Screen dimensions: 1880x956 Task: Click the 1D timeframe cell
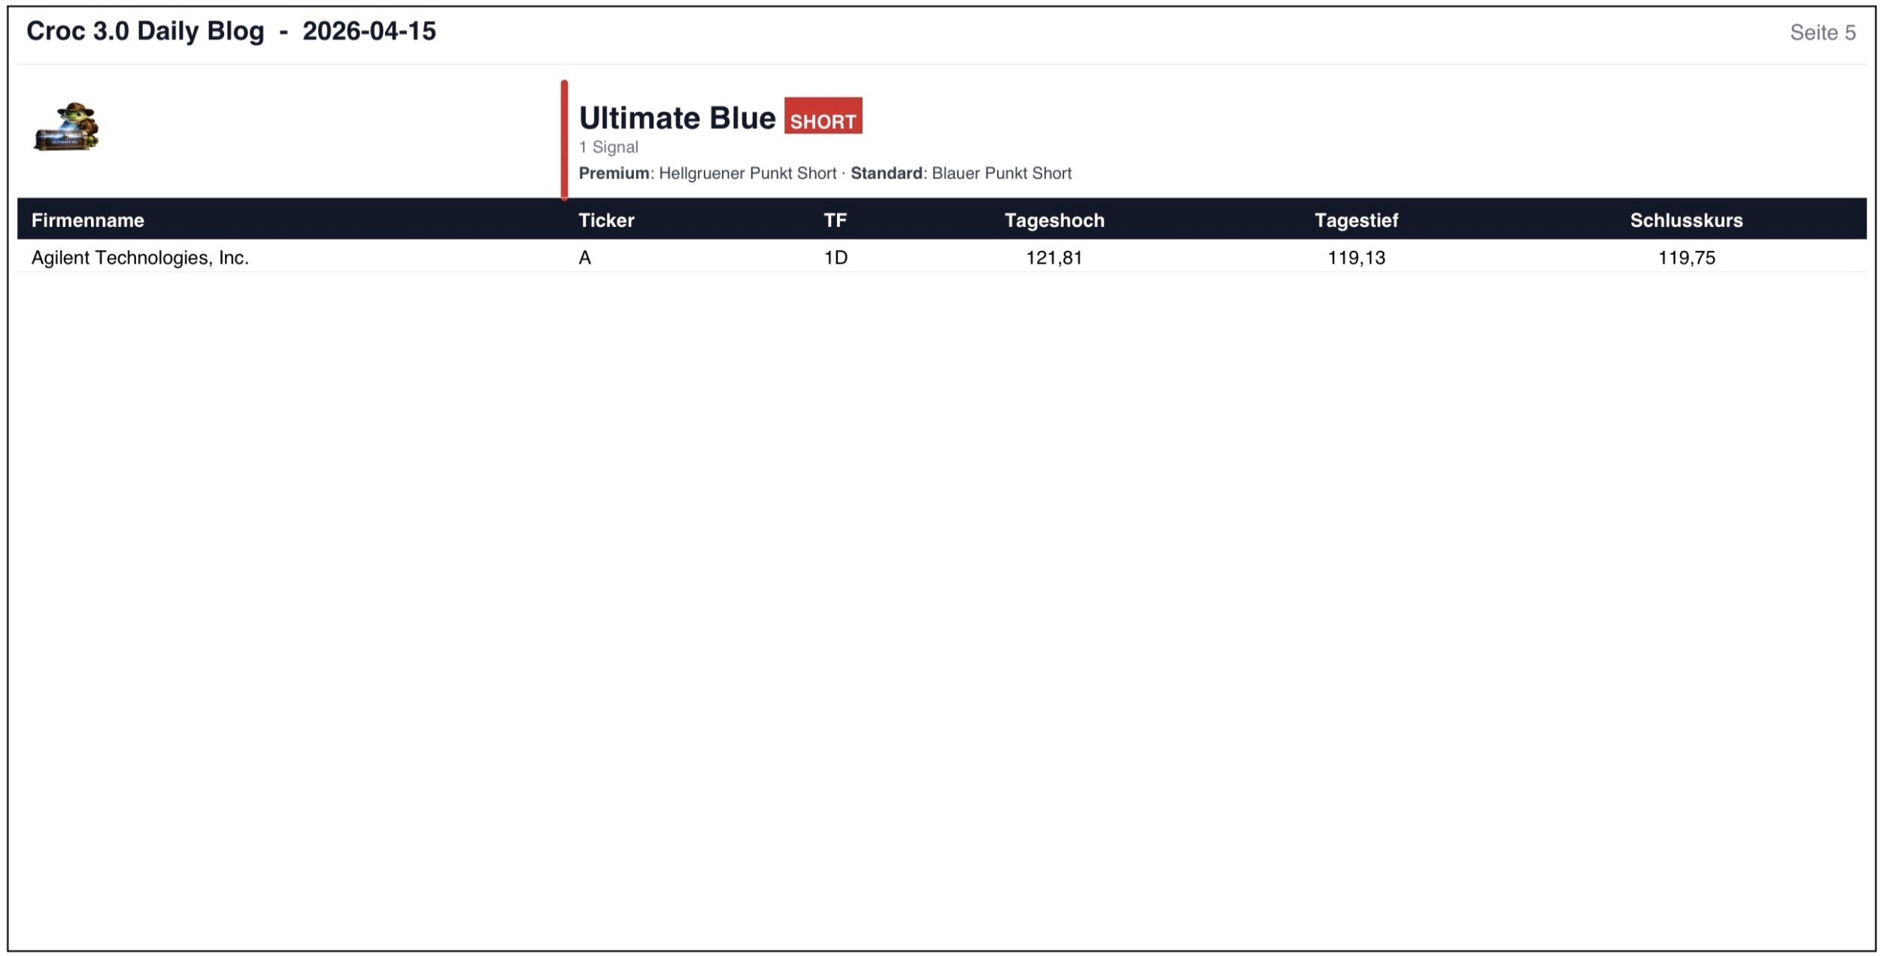coord(835,258)
